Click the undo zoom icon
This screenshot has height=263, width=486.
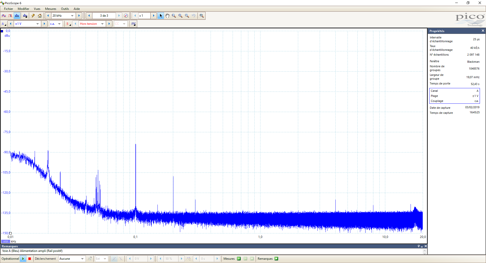click(194, 16)
